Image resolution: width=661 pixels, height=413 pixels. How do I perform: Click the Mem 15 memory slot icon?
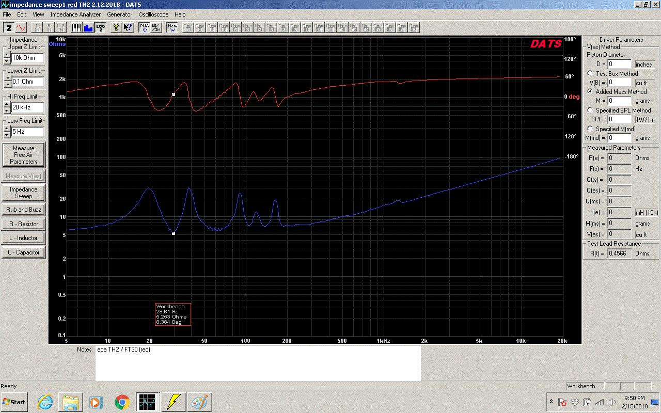[x=354, y=28]
